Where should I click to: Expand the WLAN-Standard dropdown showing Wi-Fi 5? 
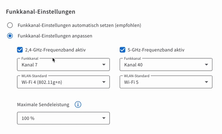click(x=163, y=82)
